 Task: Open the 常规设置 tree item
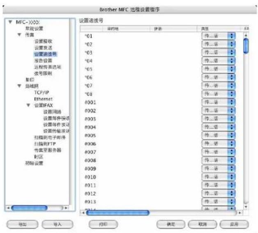click(34, 28)
